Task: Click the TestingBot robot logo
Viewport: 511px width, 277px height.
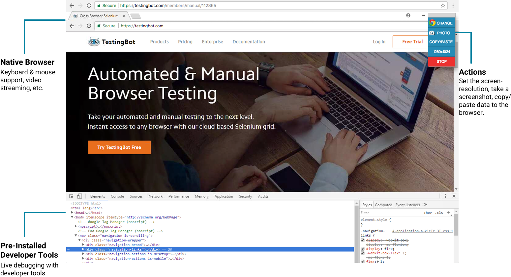Action: (x=94, y=42)
